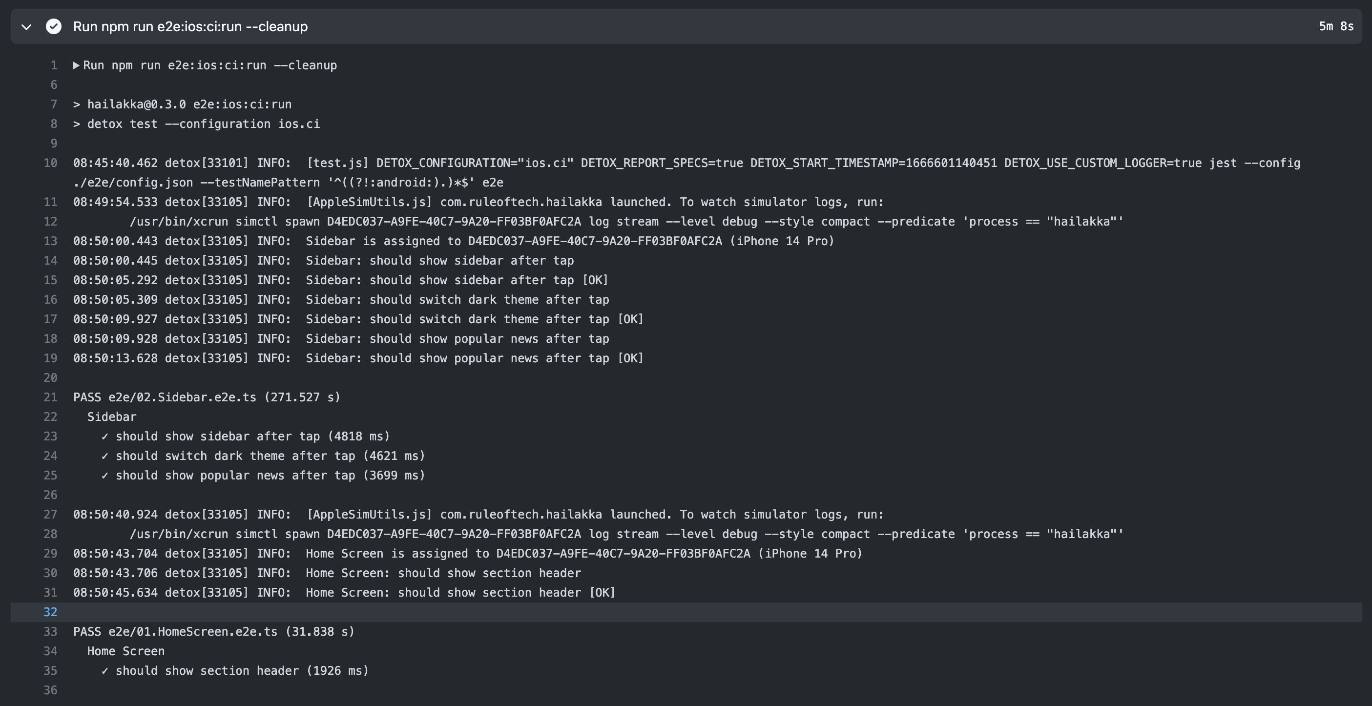Click the 'Sidebar' suite name on line 22
Image resolution: width=1372 pixels, height=706 pixels.
coord(112,417)
